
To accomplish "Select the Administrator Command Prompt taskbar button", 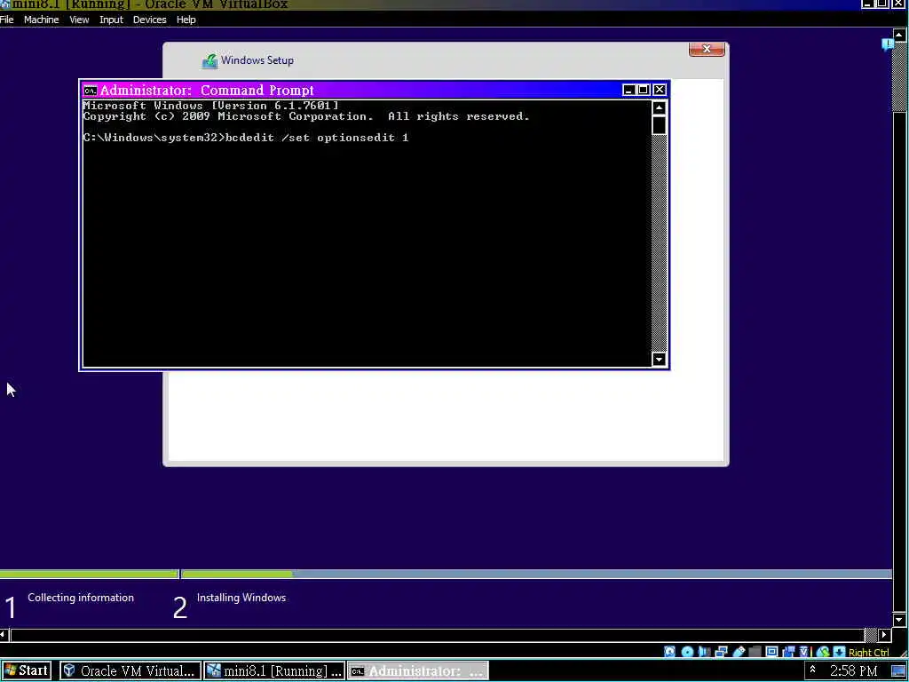I will click(419, 671).
